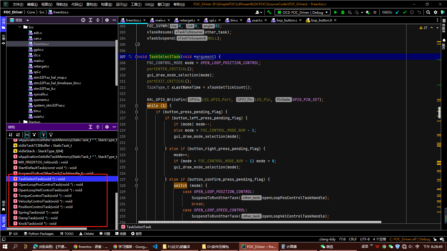Viewport: 447px width, 251px height.
Task: Open the tabs overflow three-dot menu
Action: [x=438, y=20]
